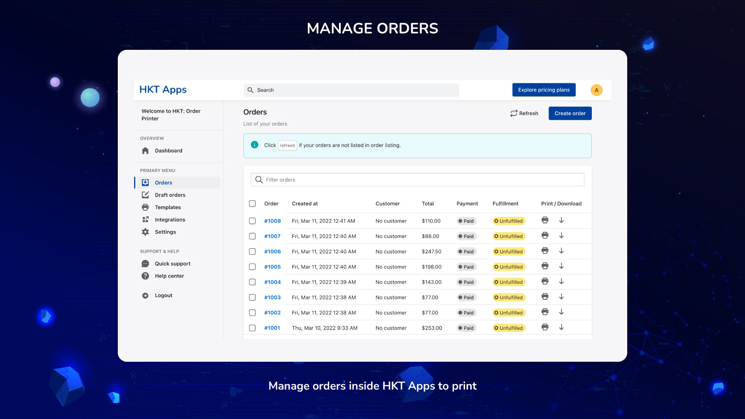Open order #1005 link

(x=272, y=267)
